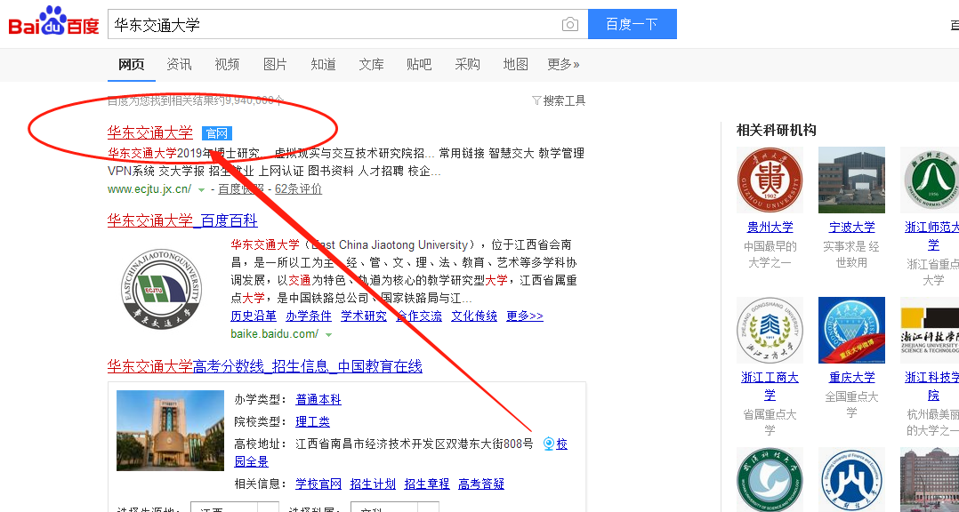Open the 华东交通大学_百度百科 result

click(x=182, y=220)
